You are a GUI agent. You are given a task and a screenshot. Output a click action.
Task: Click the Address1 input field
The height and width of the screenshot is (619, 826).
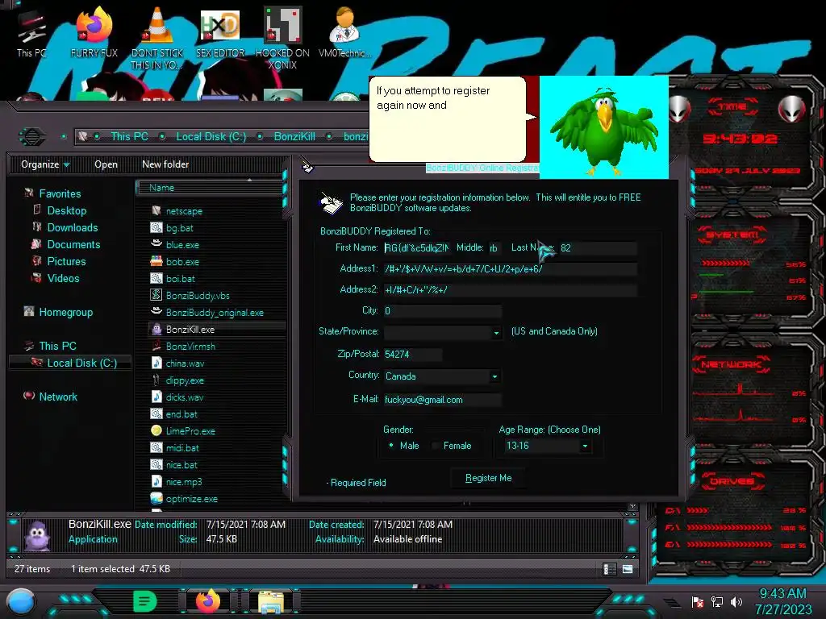(x=510, y=269)
